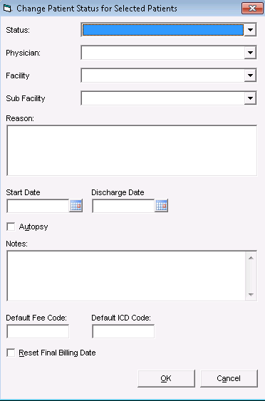
Task: Open the Start Date calendar picker
Action: 76,206
